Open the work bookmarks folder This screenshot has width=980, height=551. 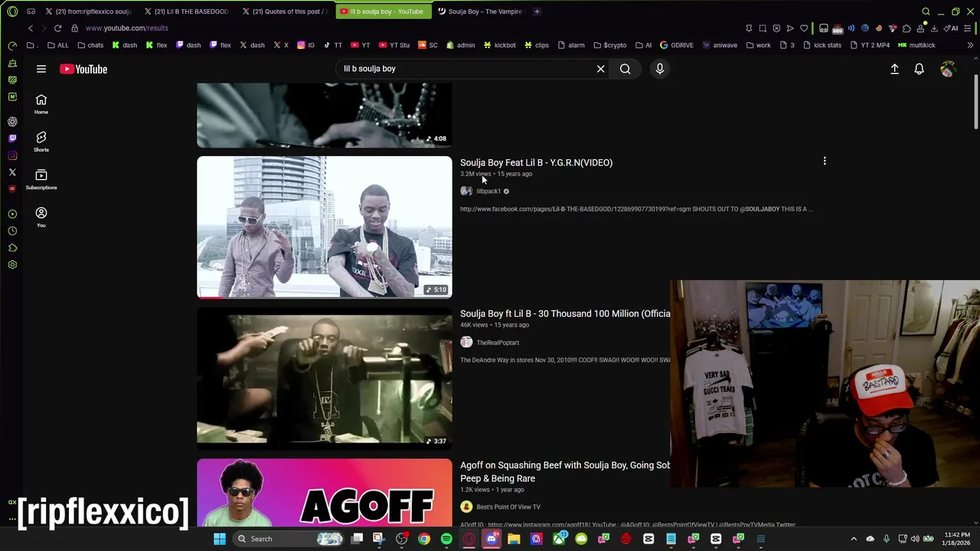tap(758, 45)
